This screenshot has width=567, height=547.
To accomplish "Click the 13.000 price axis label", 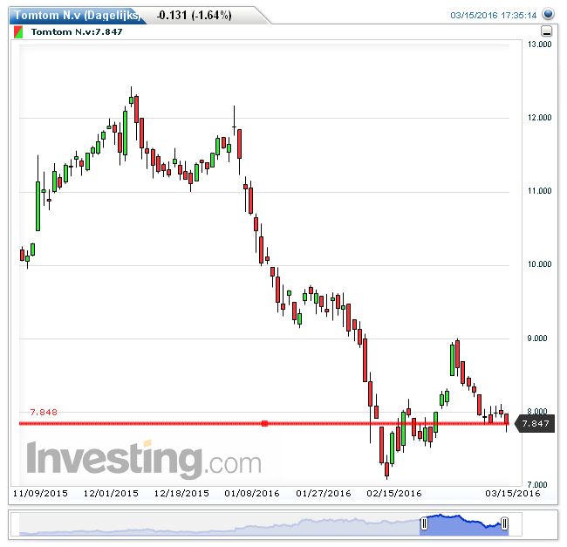I will point(539,44).
